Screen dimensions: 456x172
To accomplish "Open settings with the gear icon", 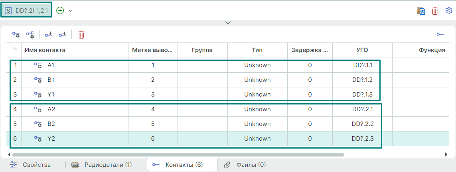I will pos(448,11).
